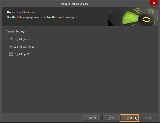Image resolution: width=160 pixels, height=123 pixels.
Task: Click the reports manager description text
Action: pos(42,17)
